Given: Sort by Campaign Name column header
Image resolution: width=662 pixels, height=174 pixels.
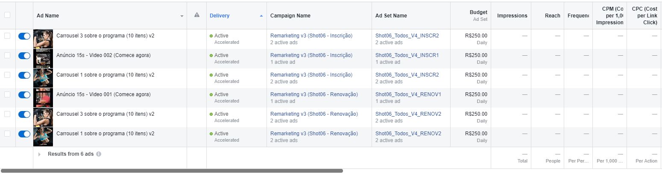Looking at the screenshot, I should tap(290, 16).
